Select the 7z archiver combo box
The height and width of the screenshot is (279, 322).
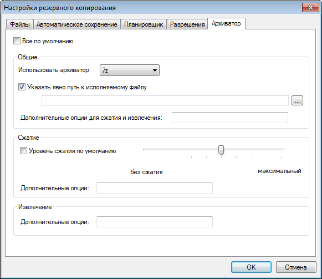(x=130, y=70)
